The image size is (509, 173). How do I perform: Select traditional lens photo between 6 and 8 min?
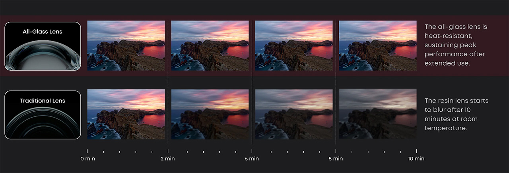click(x=294, y=114)
